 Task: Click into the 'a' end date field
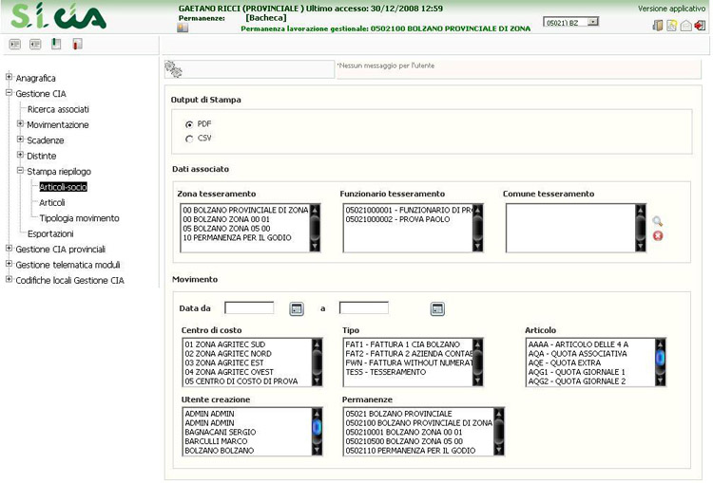pyautogui.click(x=364, y=307)
